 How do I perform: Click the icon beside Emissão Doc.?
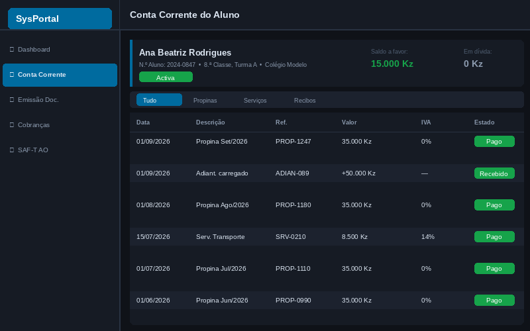click(12, 100)
